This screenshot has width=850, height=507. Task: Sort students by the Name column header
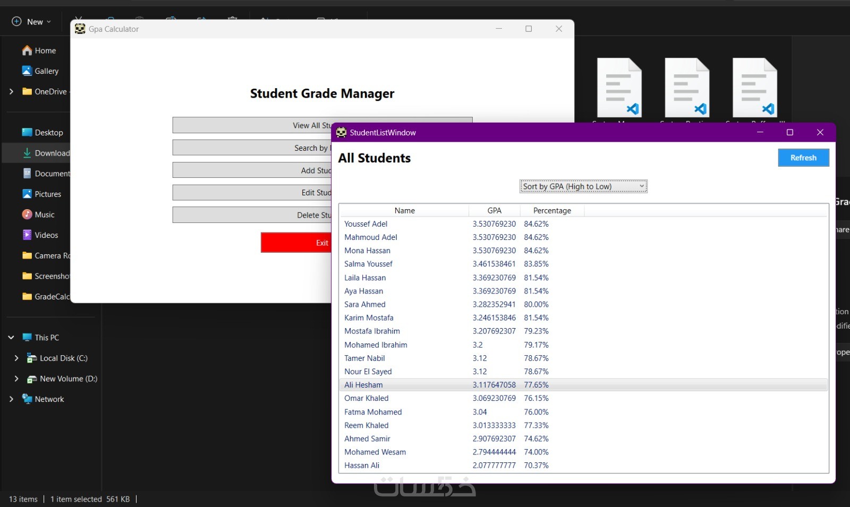click(x=404, y=211)
